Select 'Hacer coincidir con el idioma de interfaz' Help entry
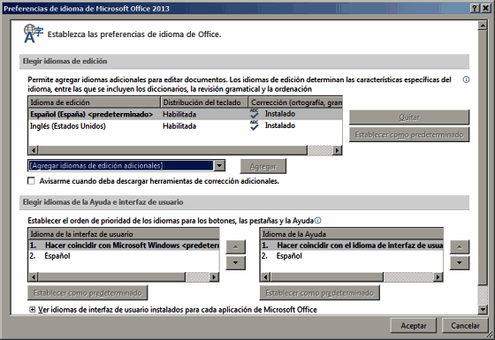This screenshot has width=495, height=340. point(352,246)
